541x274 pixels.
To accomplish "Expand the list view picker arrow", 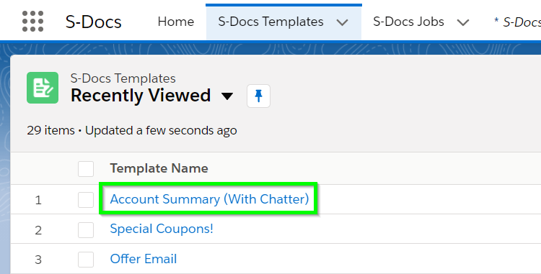I will pyautogui.click(x=227, y=96).
